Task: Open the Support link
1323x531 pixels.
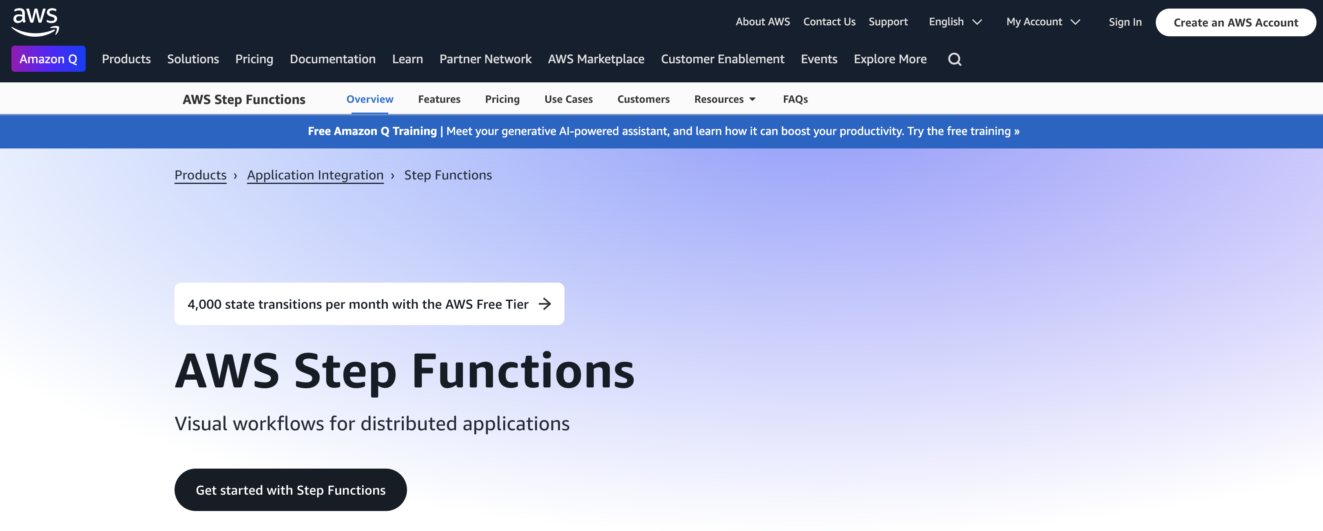Action: (x=888, y=22)
